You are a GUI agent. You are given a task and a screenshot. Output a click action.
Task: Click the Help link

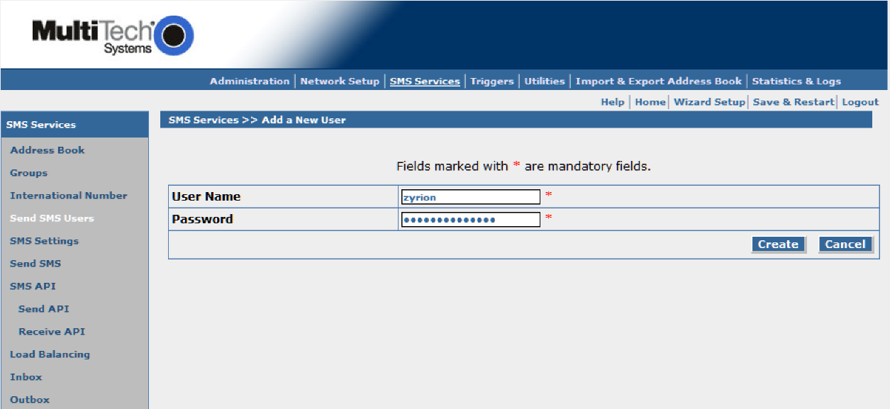(612, 102)
